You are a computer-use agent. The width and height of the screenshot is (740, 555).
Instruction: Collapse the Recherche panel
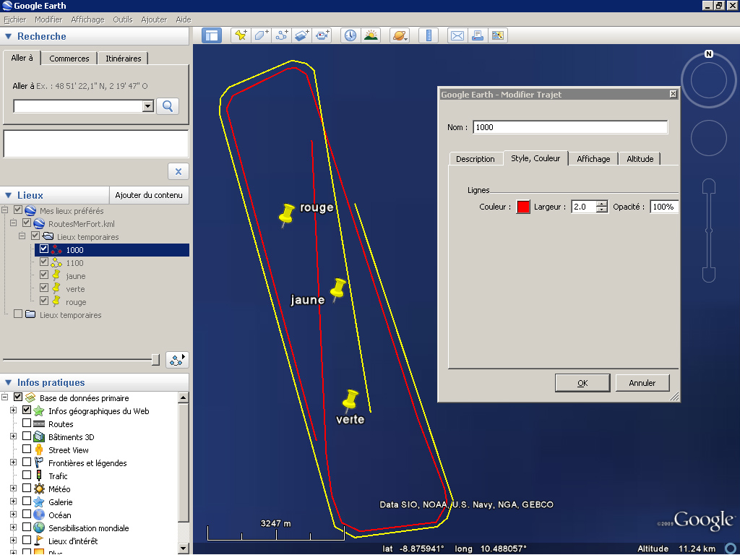point(8,36)
